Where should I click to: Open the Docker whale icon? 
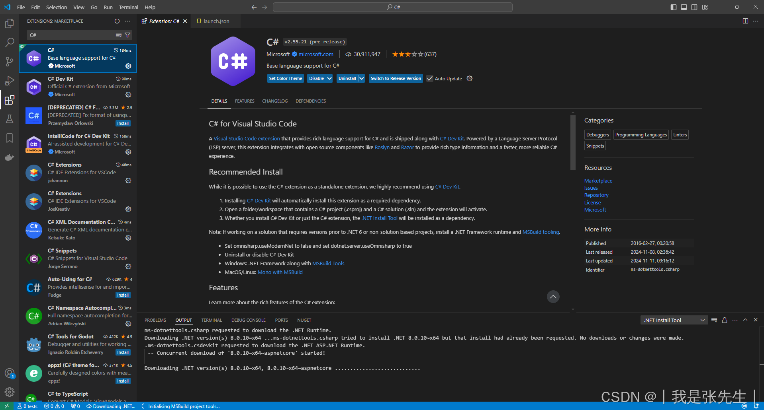point(10,157)
